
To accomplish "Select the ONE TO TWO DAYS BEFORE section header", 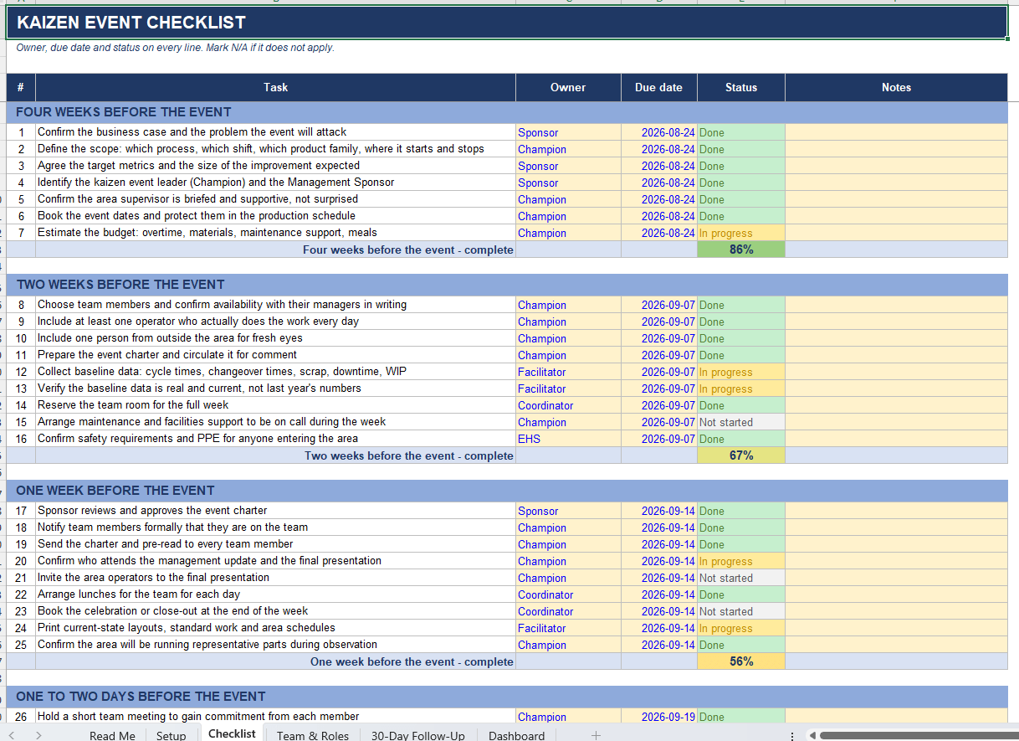I will coord(507,697).
